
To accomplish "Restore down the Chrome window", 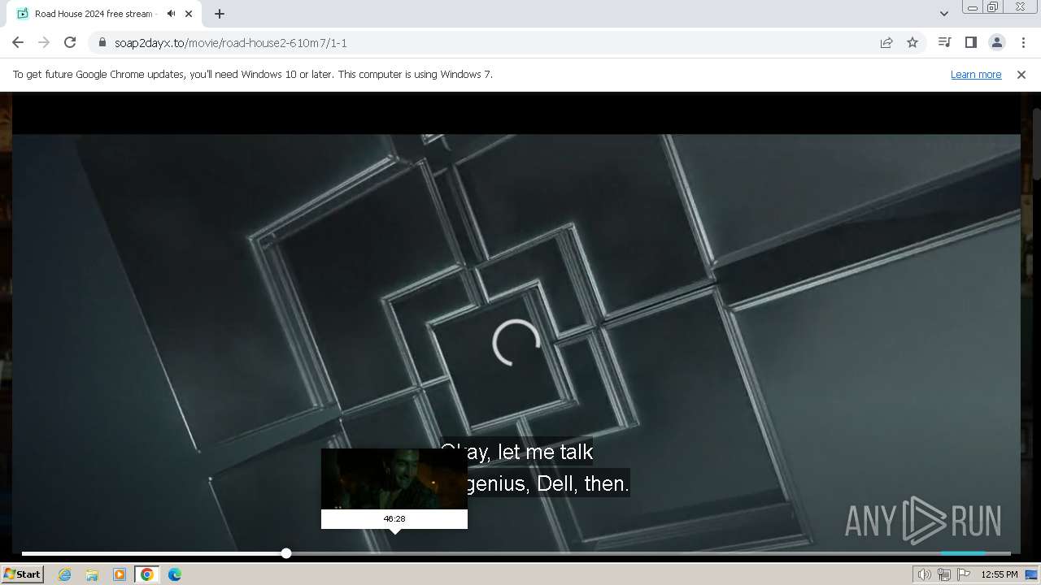I will point(993,7).
